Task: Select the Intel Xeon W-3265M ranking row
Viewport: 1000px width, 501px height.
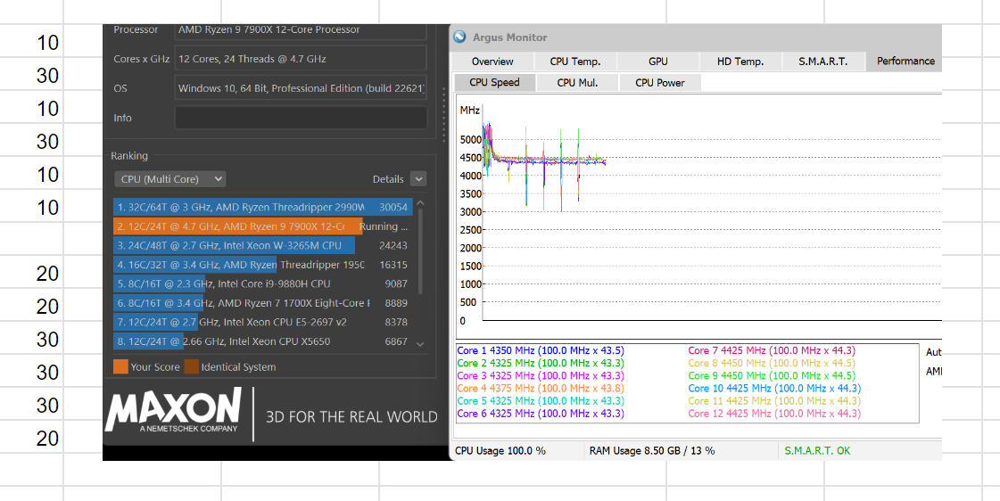Action: click(263, 245)
